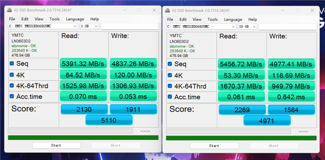Open View menu in right window

(197, 19)
